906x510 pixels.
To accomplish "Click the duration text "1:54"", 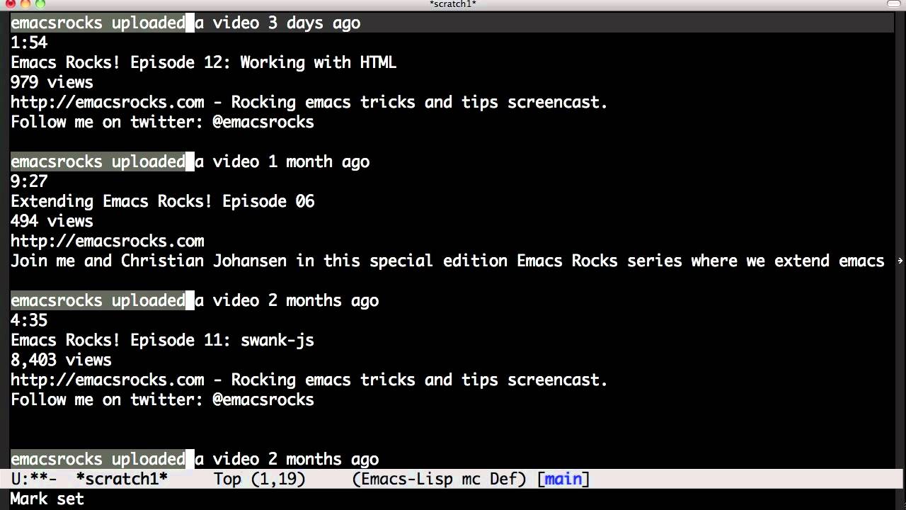I will 29,42.
